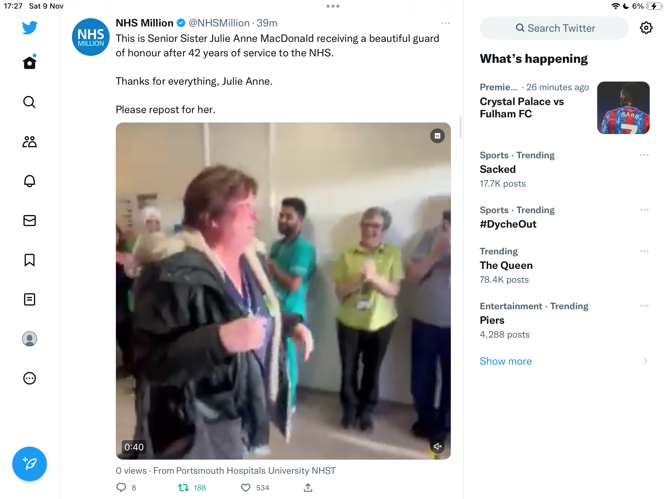Screen dimensions: 666x499
Task: View Notifications bell icon
Action: pos(30,181)
